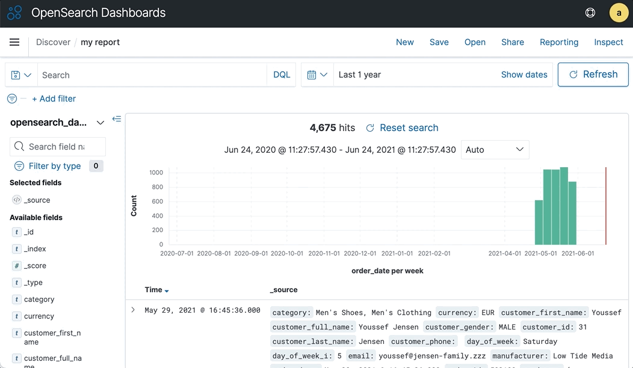Click the 4,675 hits count
The height and width of the screenshot is (368, 633).
[332, 128]
